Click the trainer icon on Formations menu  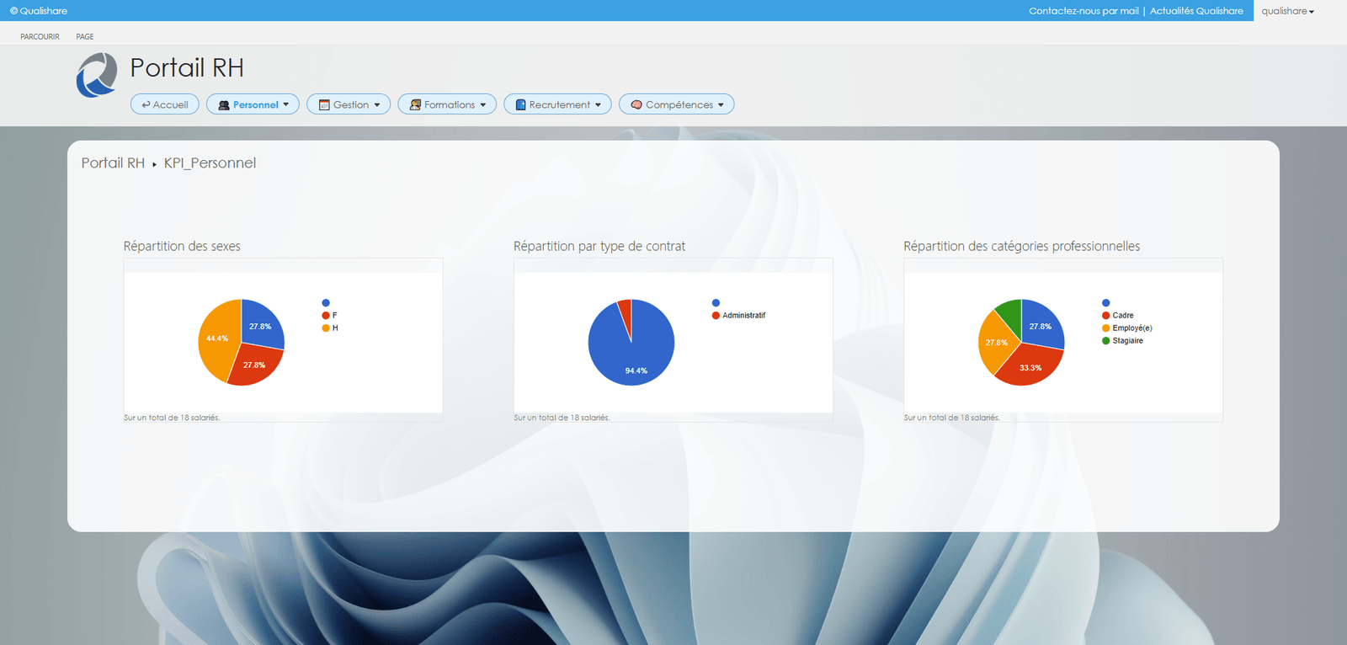tap(415, 105)
